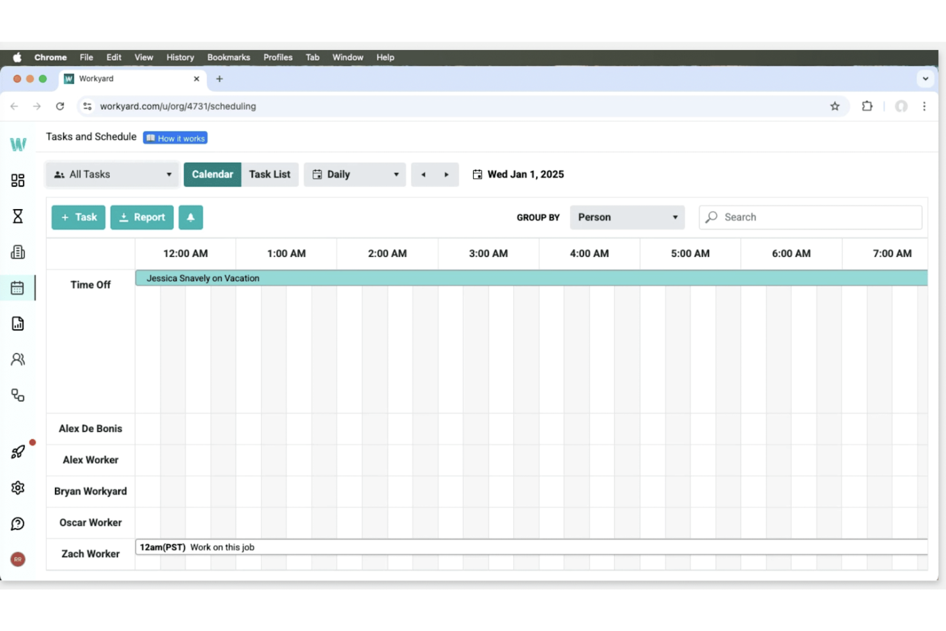The height and width of the screenshot is (631, 946).
Task: Open the Daily view dropdown
Action: click(x=354, y=174)
